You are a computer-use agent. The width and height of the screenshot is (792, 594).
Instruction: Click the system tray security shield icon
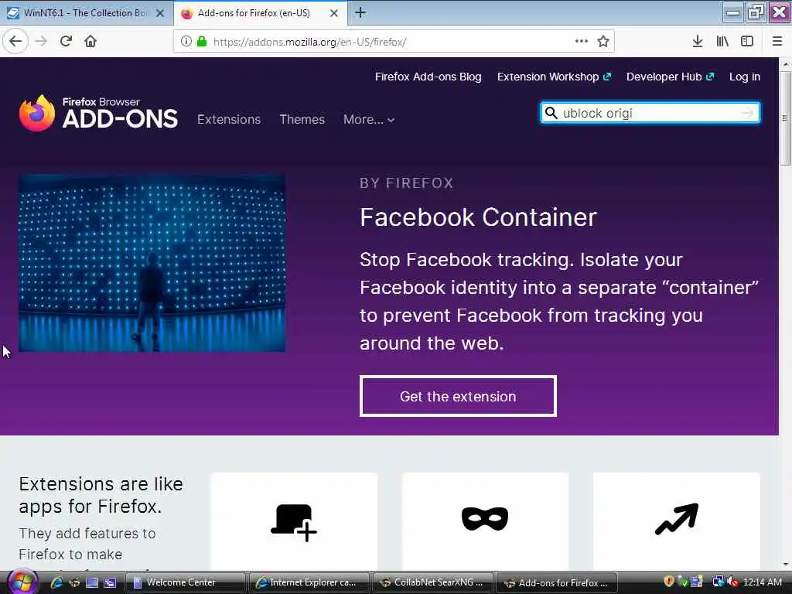(669, 582)
